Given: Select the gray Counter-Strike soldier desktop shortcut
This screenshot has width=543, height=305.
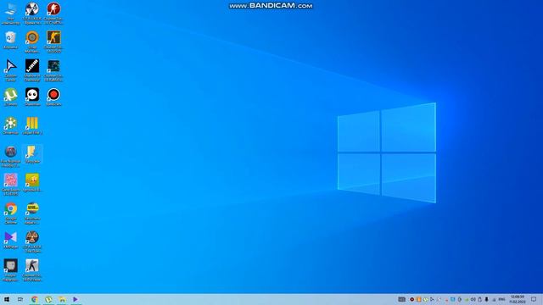Looking at the screenshot, I should tap(32, 270).
